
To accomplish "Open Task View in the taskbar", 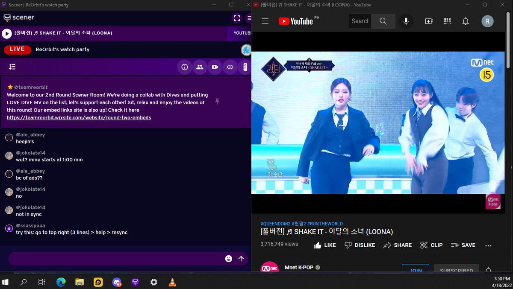I will pos(41,282).
